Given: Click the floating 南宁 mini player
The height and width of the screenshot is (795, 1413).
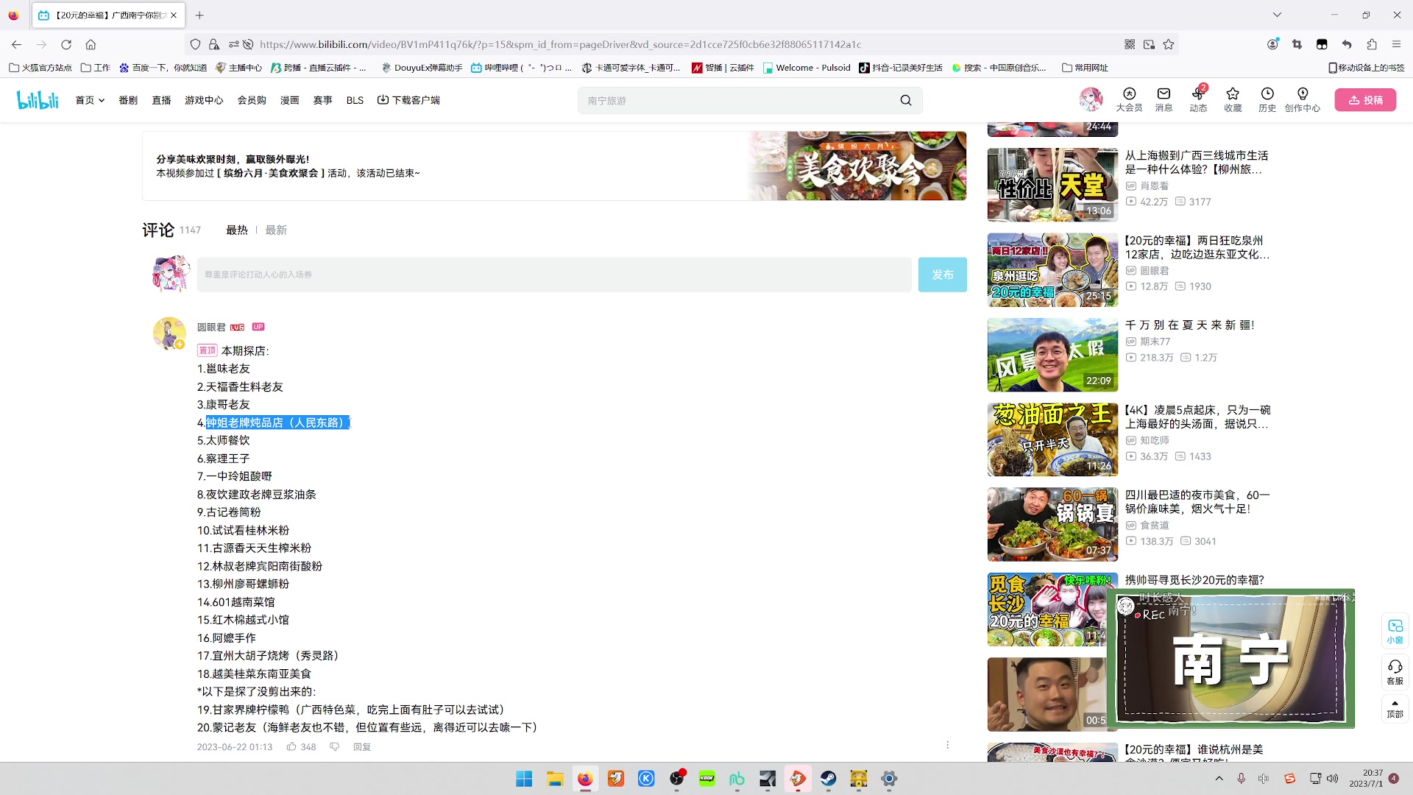Looking at the screenshot, I should [x=1230, y=659].
